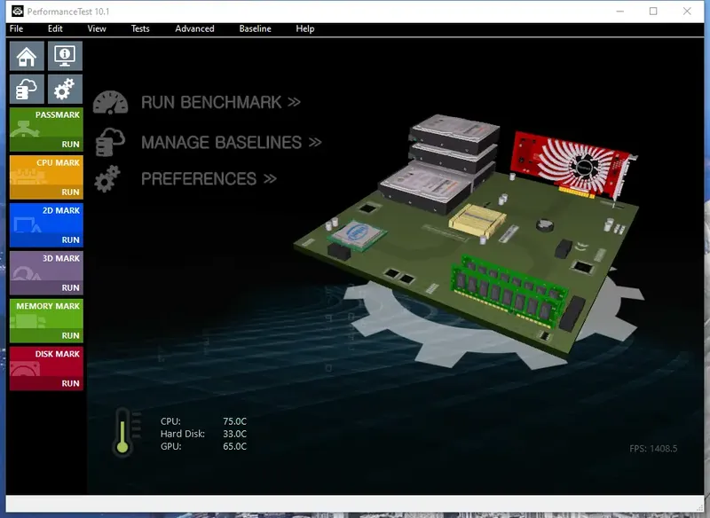This screenshot has height=518, width=710.
Task: Open the Tests menu
Action: pyautogui.click(x=139, y=28)
